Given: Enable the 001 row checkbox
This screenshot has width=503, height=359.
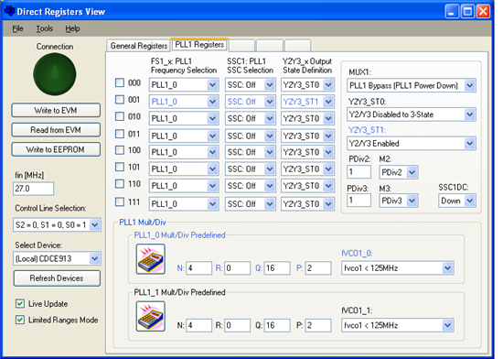Looking at the screenshot, I should [120, 100].
